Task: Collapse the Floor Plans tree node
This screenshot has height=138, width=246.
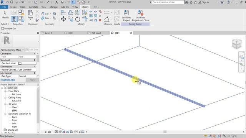Action: tap(5, 91)
